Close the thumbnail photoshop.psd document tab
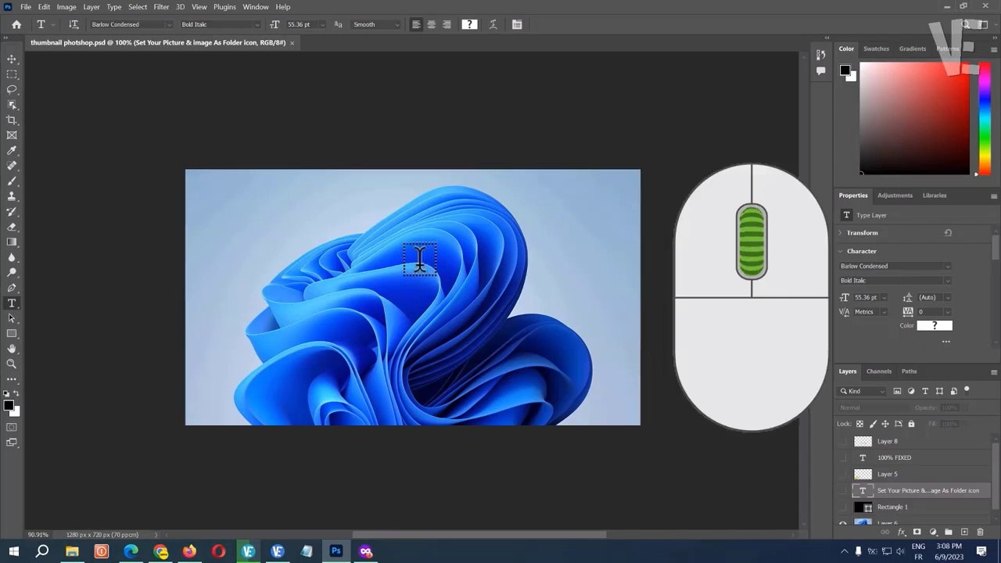The image size is (1001, 563). (x=292, y=43)
